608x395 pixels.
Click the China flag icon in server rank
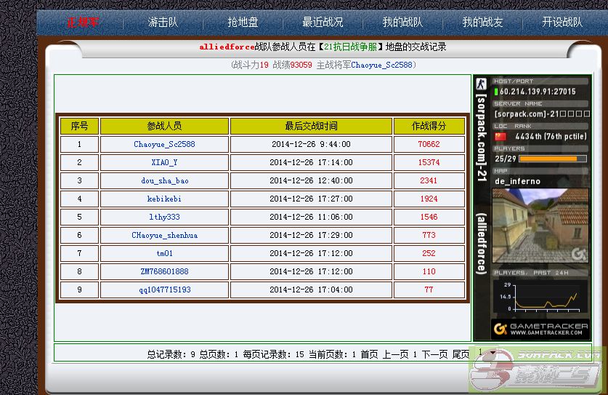click(500, 136)
